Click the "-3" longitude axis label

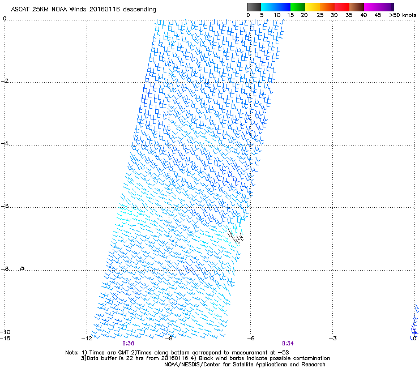pos(333,339)
